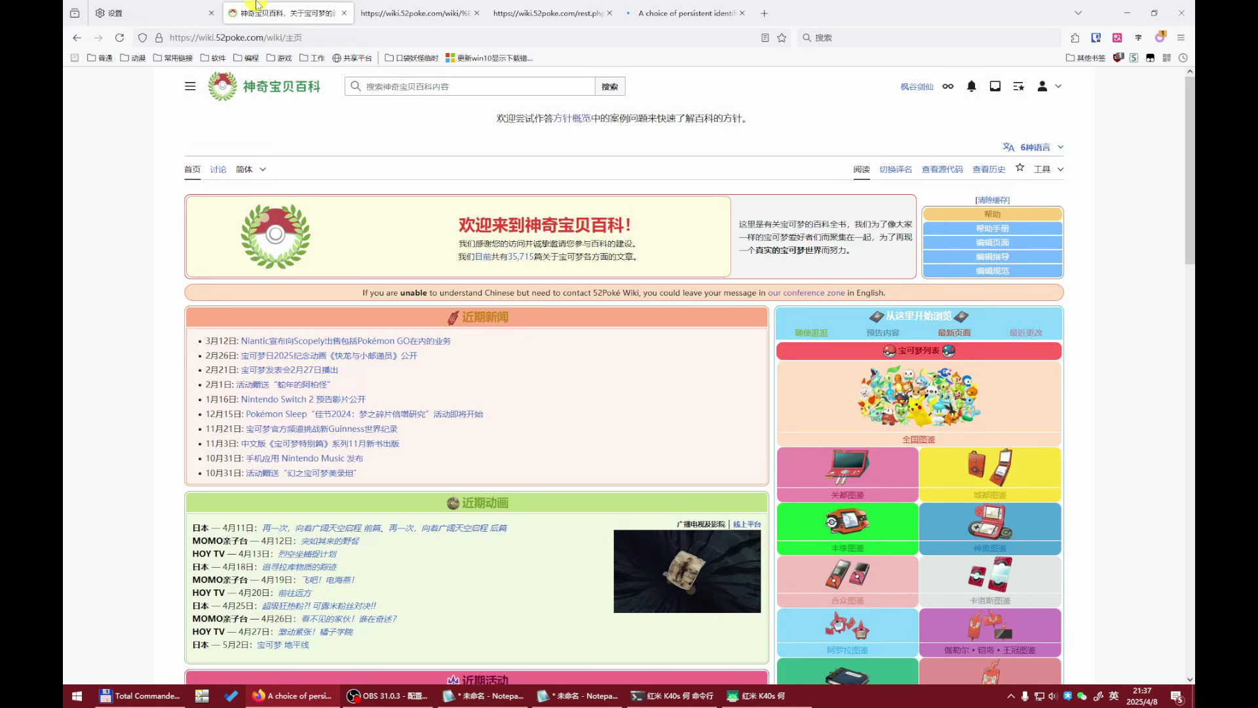Open the 帮助手册 help manual button
1258x708 pixels.
pos(993,228)
